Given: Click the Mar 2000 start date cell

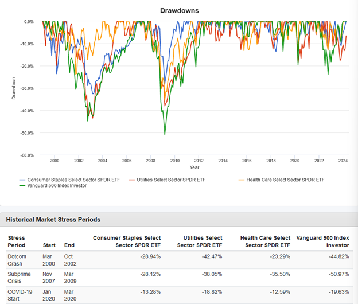Looking at the screenshot, I should pos(49,260).
